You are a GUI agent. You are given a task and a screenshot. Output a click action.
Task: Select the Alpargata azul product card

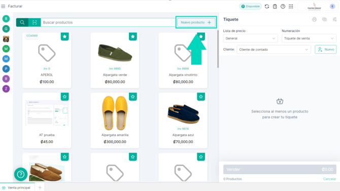(x=183, y=120)
